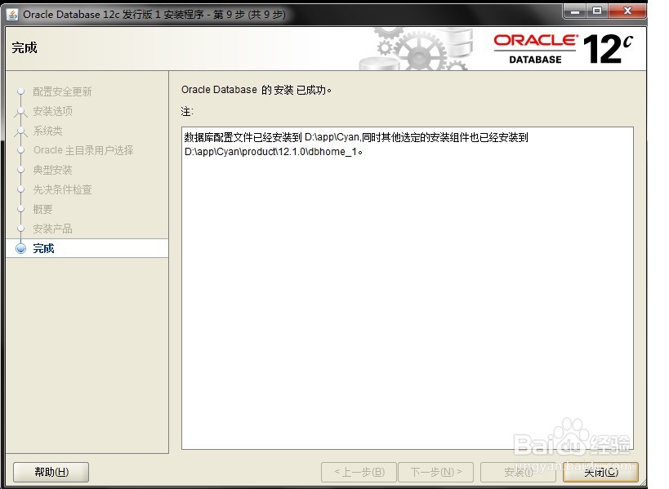Click the disabled 安装(I) install button

518,472
